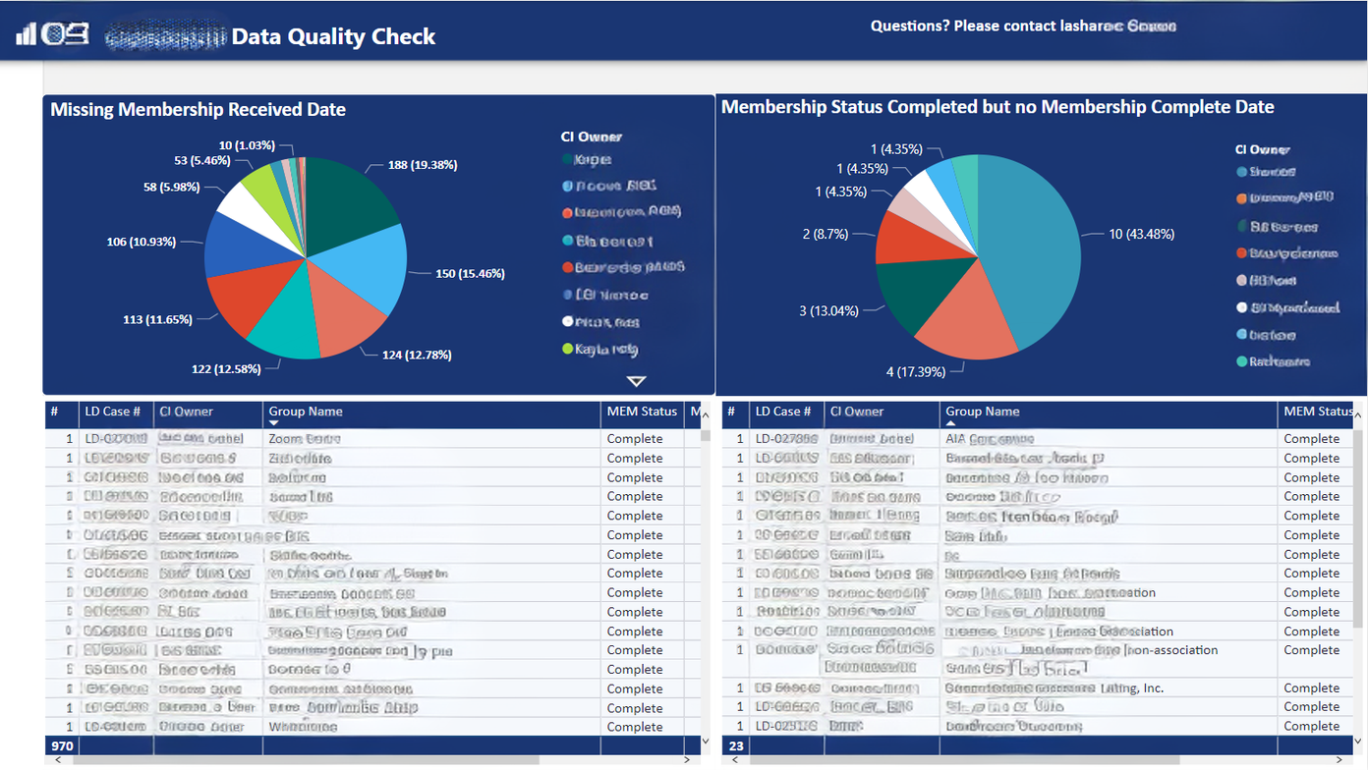Select the light blue 150 (15.46%) pie slice
Viewport: 1368px width, 770px height.
click(x=362, y=270)
